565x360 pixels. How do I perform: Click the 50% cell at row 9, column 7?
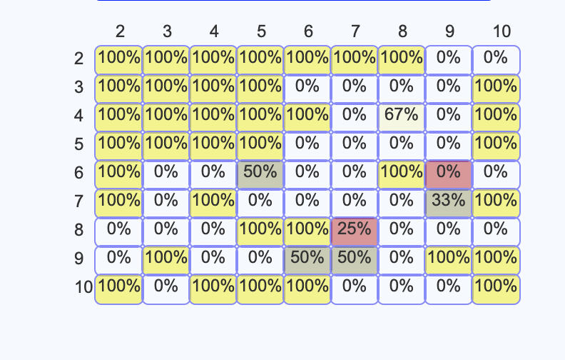tap(355, 261)
